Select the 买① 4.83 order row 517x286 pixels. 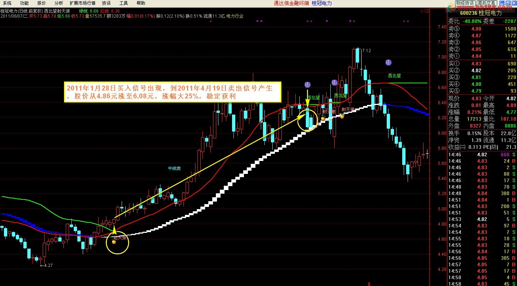click(482, 64)
